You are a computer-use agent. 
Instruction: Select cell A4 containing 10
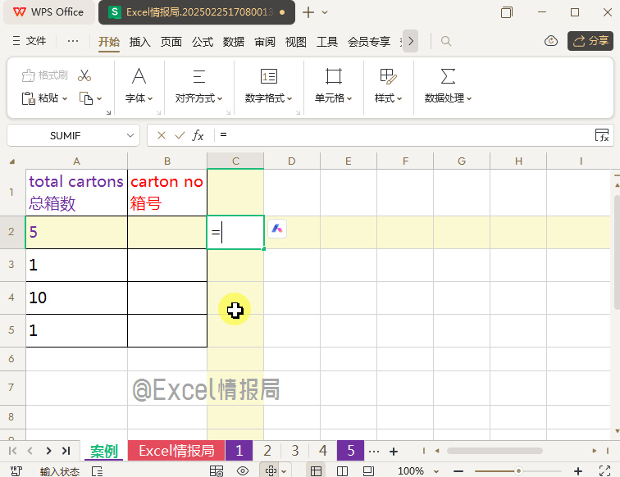[x=76, y=298]
